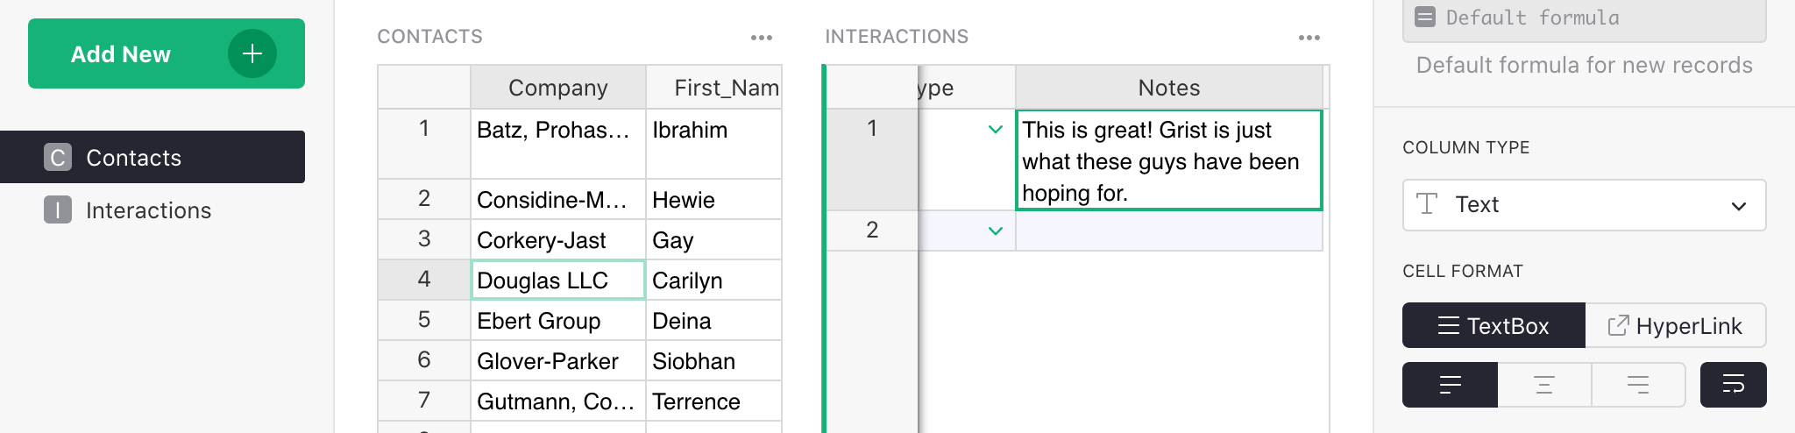Select the TextBox cell format

point(1493,326)
